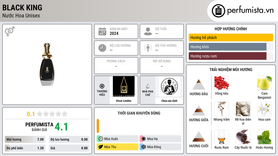Select the Nhang trầm note image
This screenshot has width=278, height=156.
click(x=222, y=109)
